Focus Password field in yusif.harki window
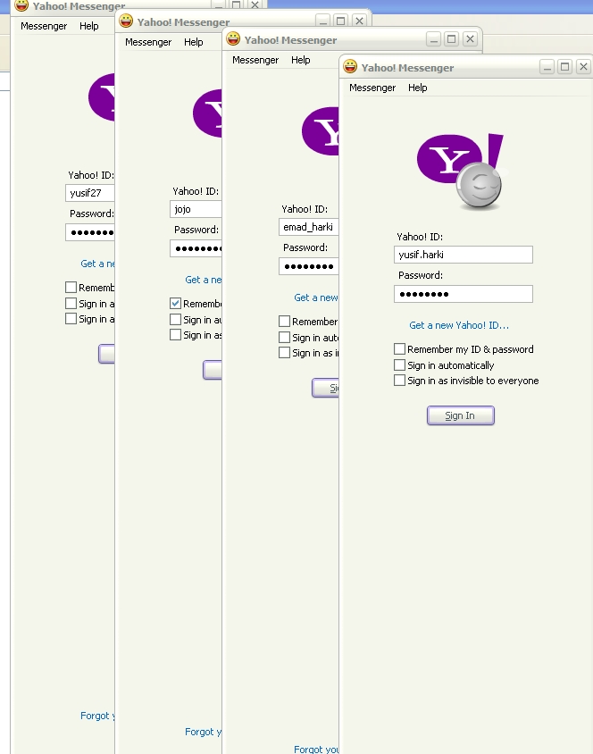Viewport: 593px width, 754px height. tap(464, 294)
